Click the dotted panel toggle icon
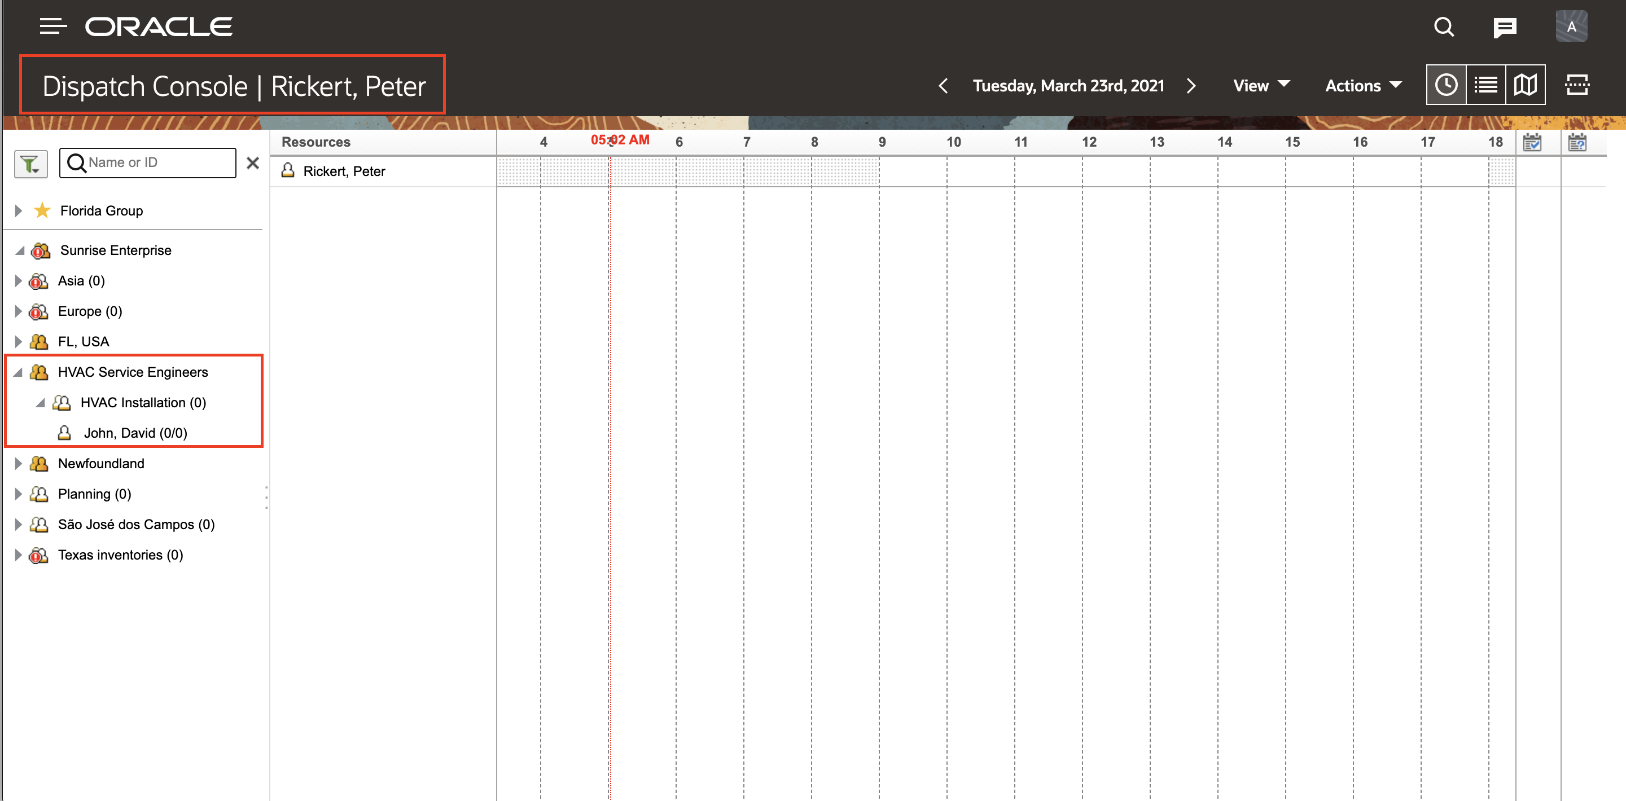The image size is (1626, 801). click(x=1577, y=85)
